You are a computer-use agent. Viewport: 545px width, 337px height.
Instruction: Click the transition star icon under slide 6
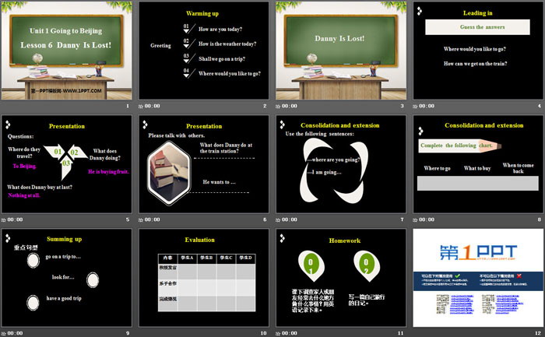[141, 220]
